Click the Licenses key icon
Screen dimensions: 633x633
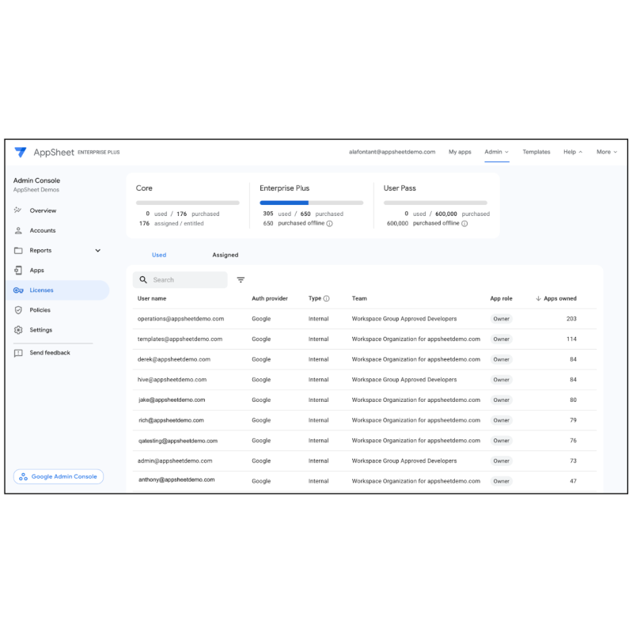coord(18,290)
